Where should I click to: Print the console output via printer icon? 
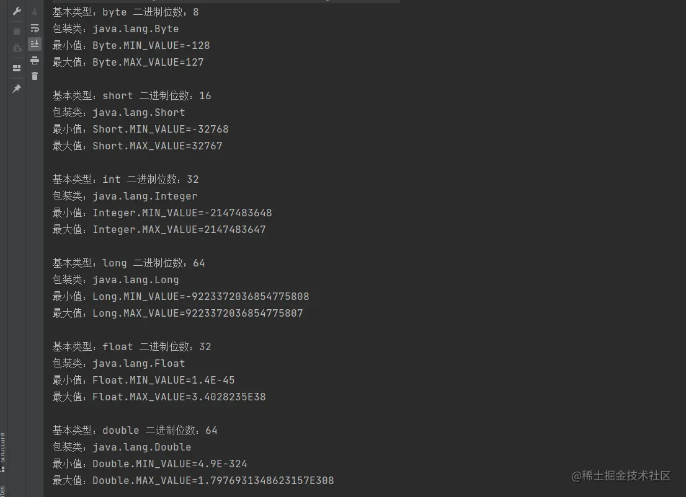pyautogui.click(x=35, y=60)
